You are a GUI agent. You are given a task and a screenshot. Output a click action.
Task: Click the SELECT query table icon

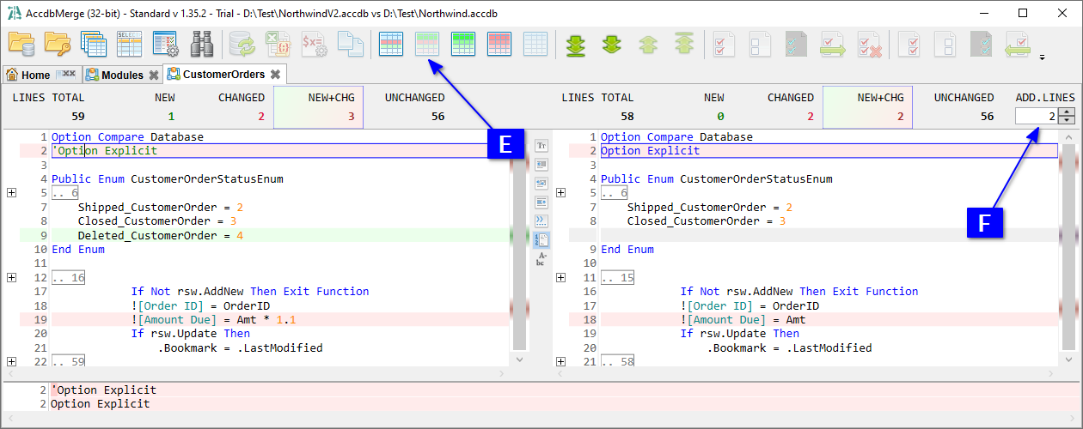click(x=129, y=44)
